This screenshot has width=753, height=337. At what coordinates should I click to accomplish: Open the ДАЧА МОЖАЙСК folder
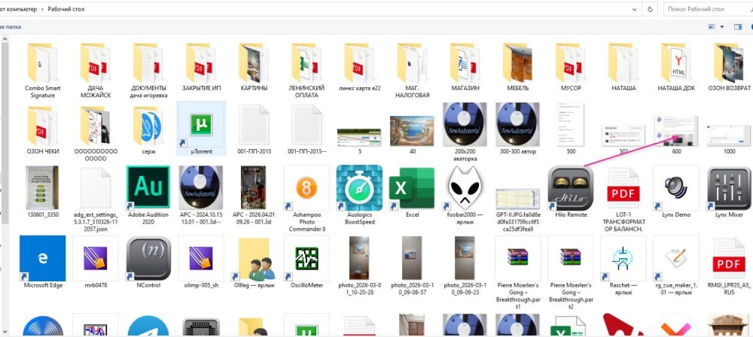click(96, 62)
